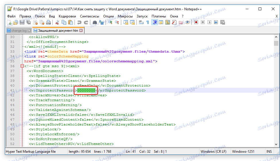The height and width of the screenshot is (161, 280).
Task: Run macro multiple times icon
Action: [216, 22]
